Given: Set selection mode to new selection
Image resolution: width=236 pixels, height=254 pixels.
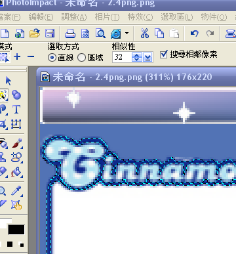Looking at the screenshot, I should tap(5, 57).
